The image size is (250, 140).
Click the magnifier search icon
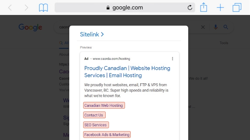point(226,27)
